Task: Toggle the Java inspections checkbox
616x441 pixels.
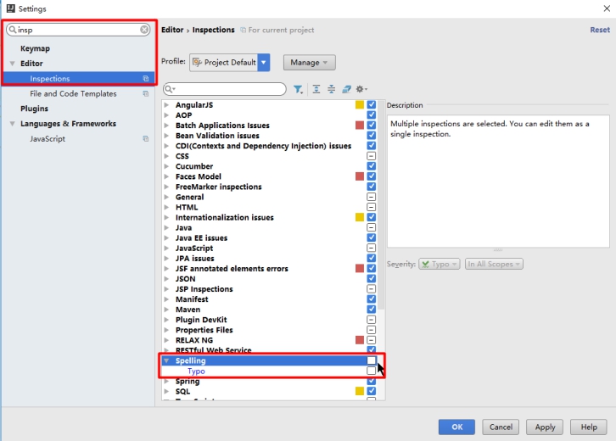Action: pyautogui.click(x=372, y=227)
